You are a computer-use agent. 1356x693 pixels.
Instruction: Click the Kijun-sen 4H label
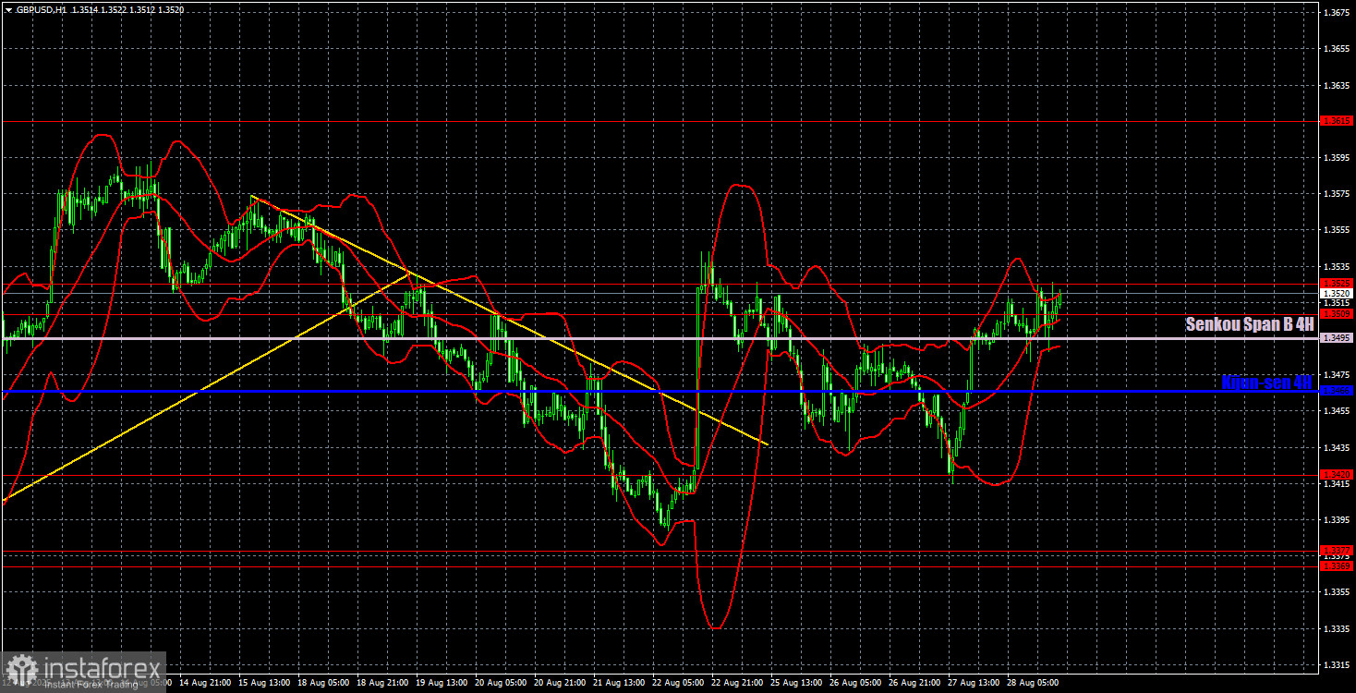1266,382
